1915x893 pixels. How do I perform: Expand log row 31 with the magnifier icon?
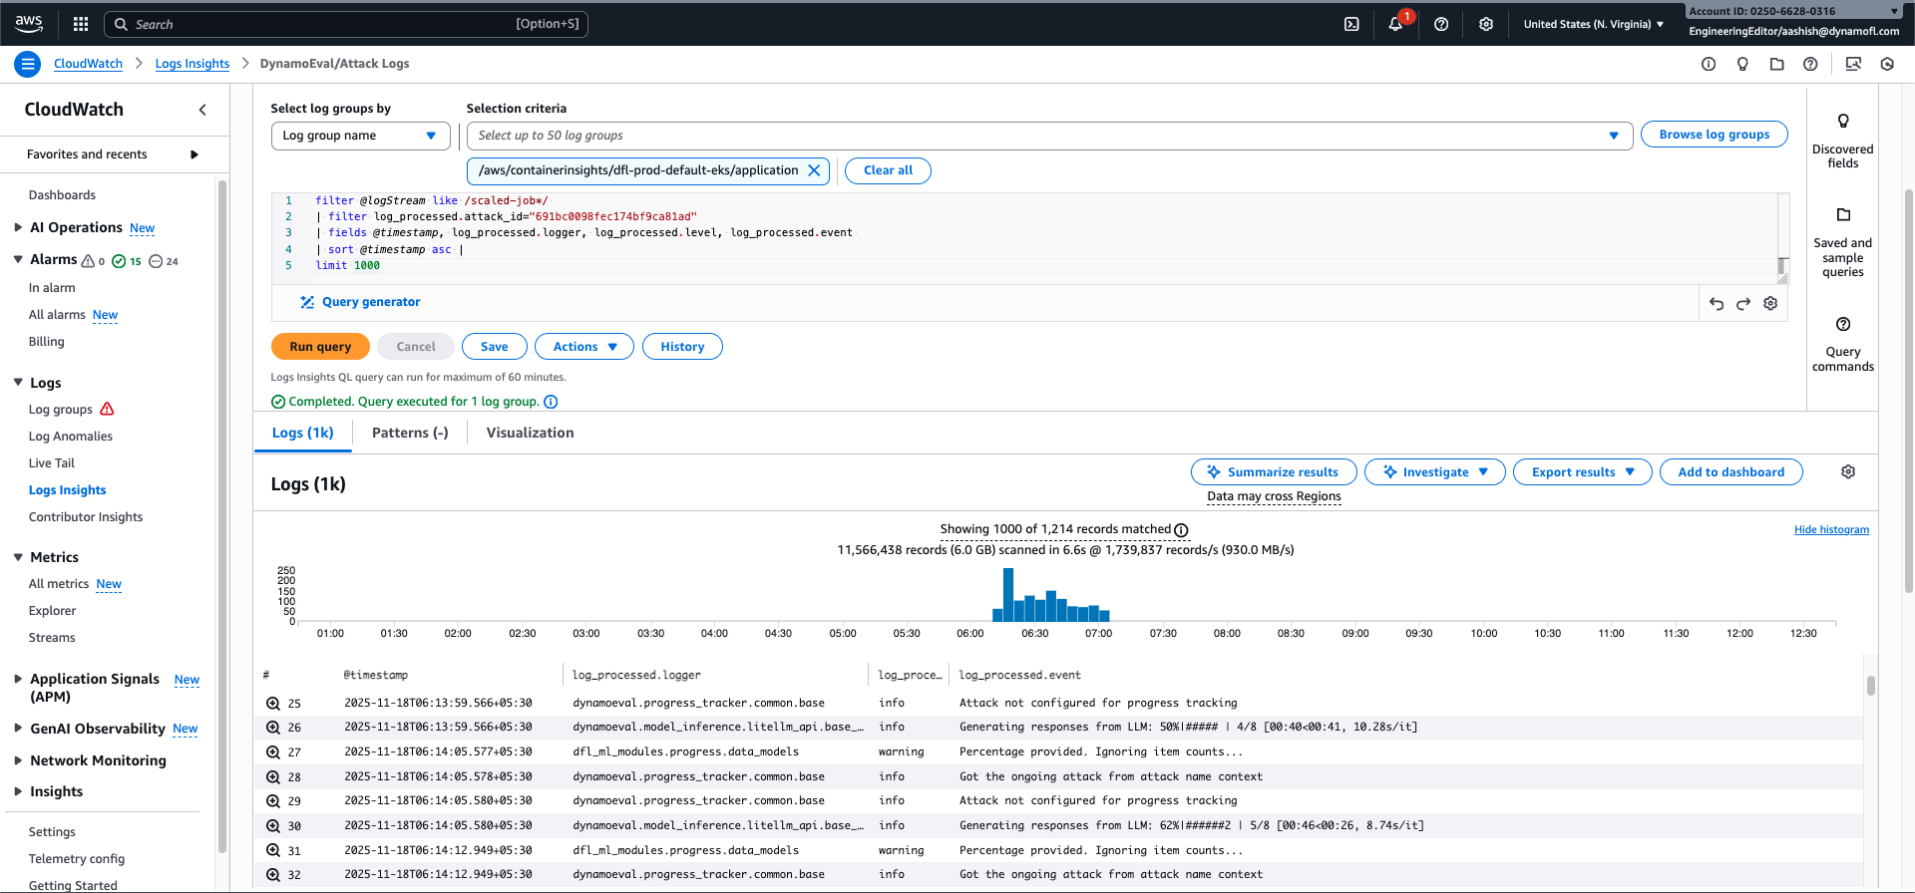pyautogui.click(x=273, y=851)
